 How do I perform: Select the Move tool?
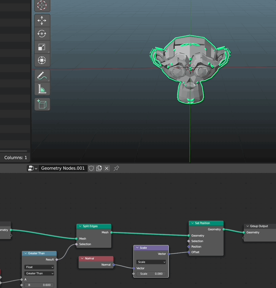[42, 21]
